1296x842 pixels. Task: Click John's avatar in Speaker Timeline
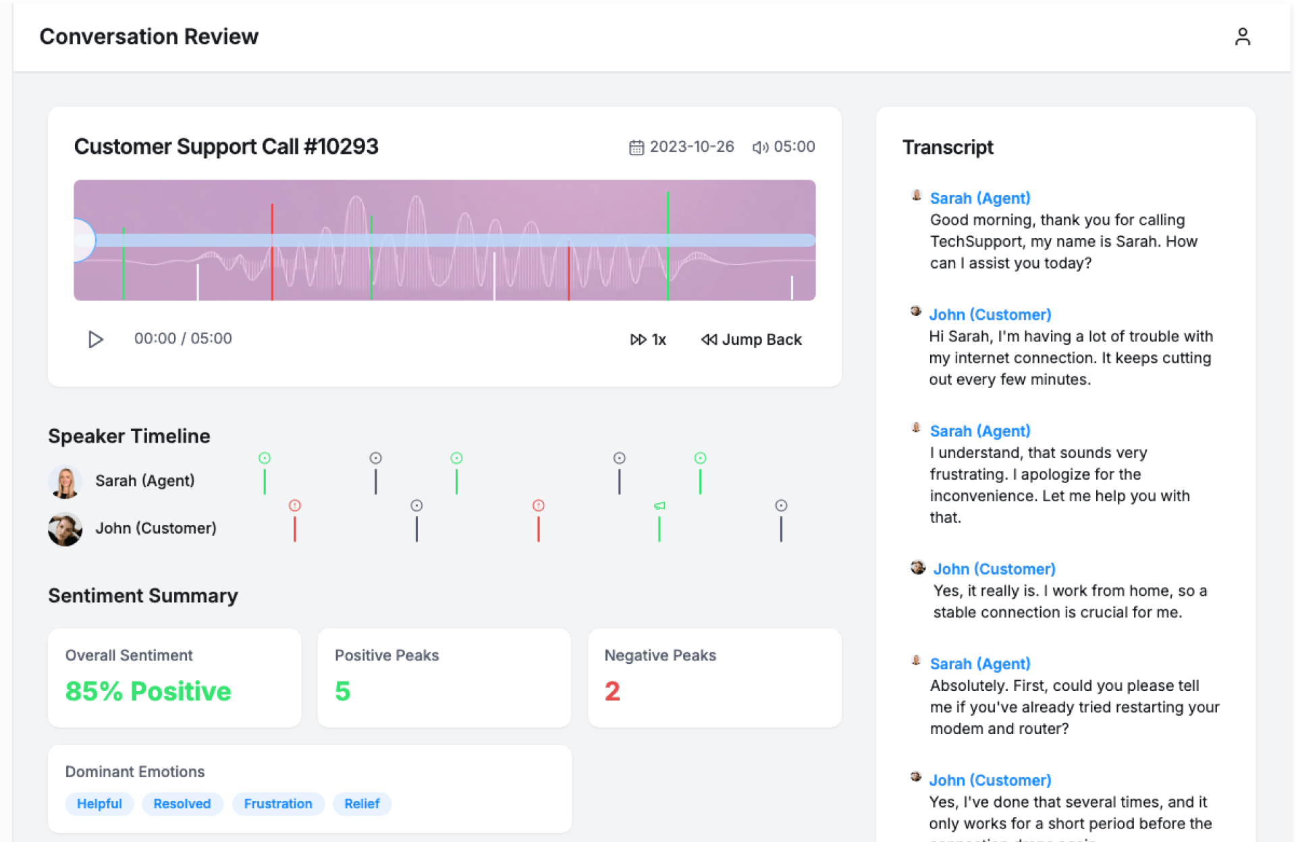point(65,529)
